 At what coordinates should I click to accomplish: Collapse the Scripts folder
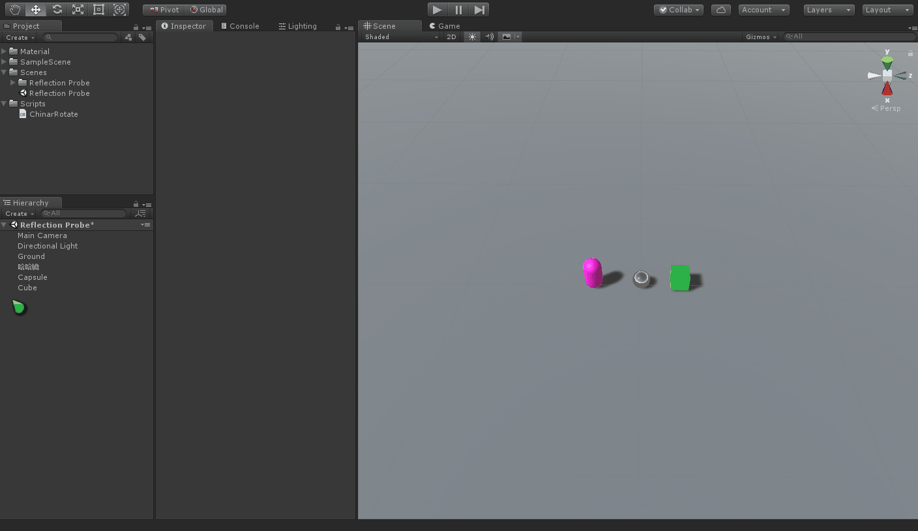tap(4, 104)
